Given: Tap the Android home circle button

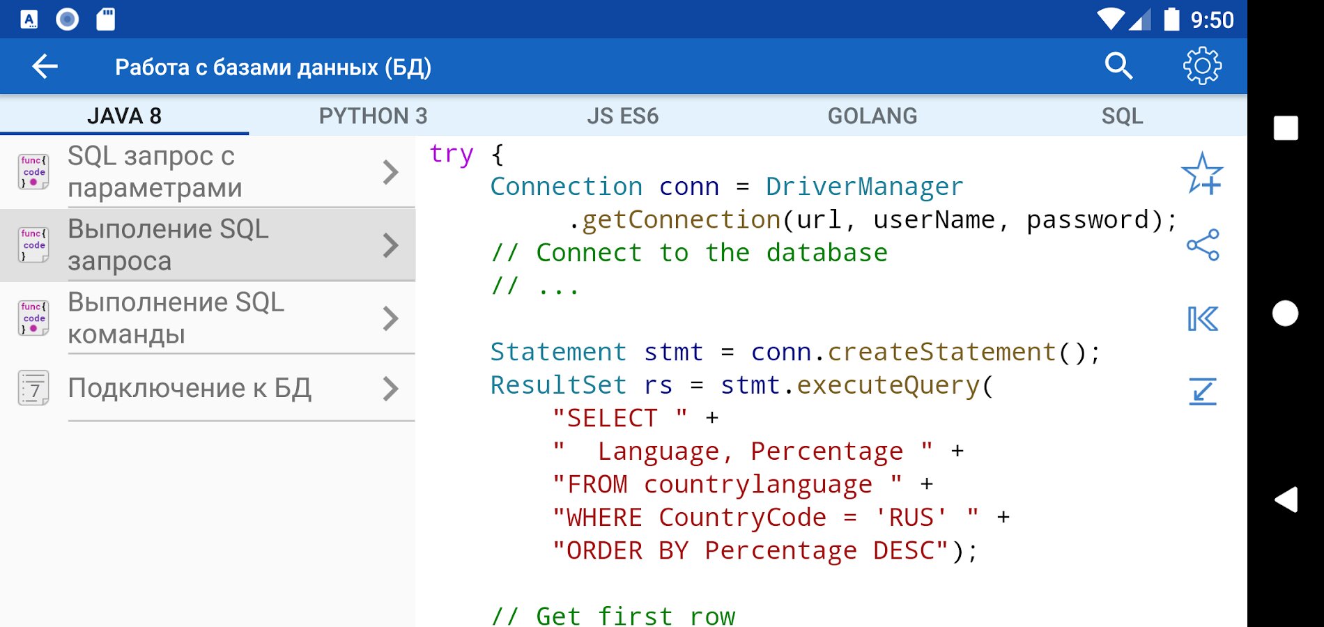Looking at the screenshot, I should tap(1285, 313).
